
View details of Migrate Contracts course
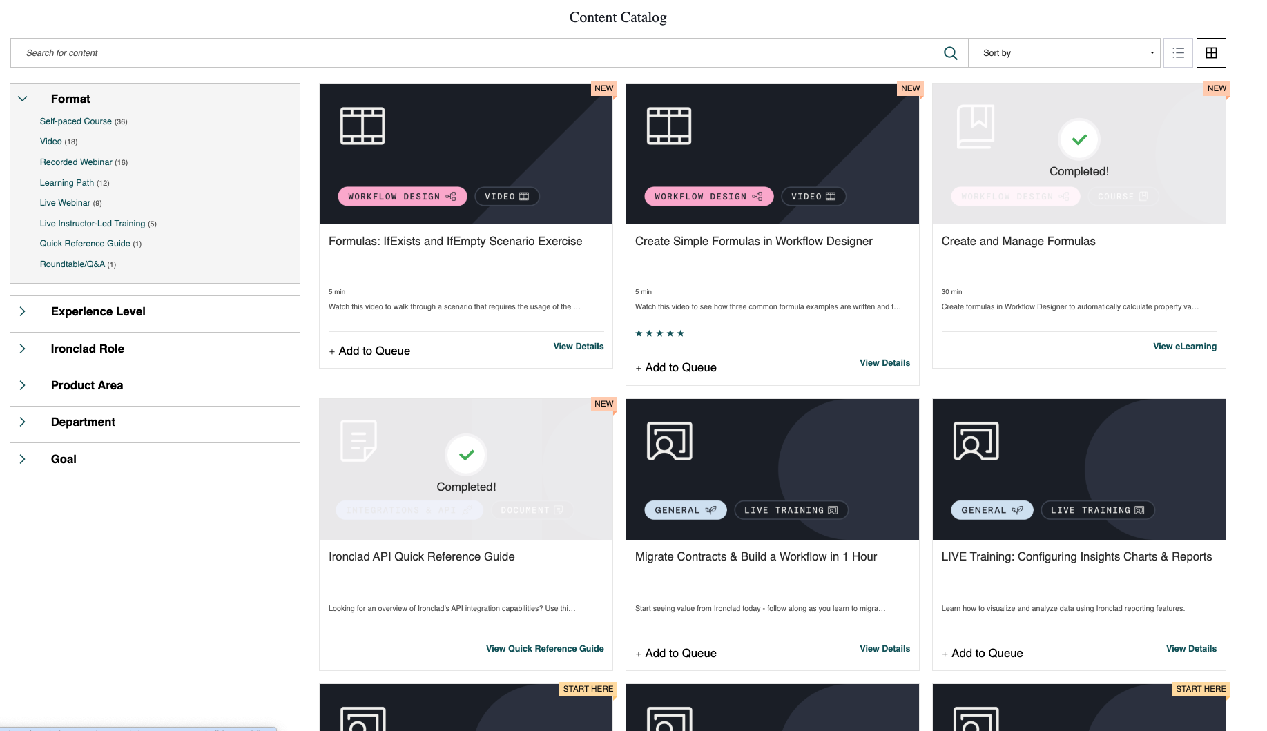click(x=885, y=649)
